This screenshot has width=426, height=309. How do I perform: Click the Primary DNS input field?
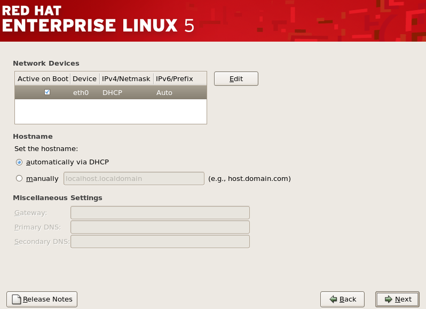(160, 227)
